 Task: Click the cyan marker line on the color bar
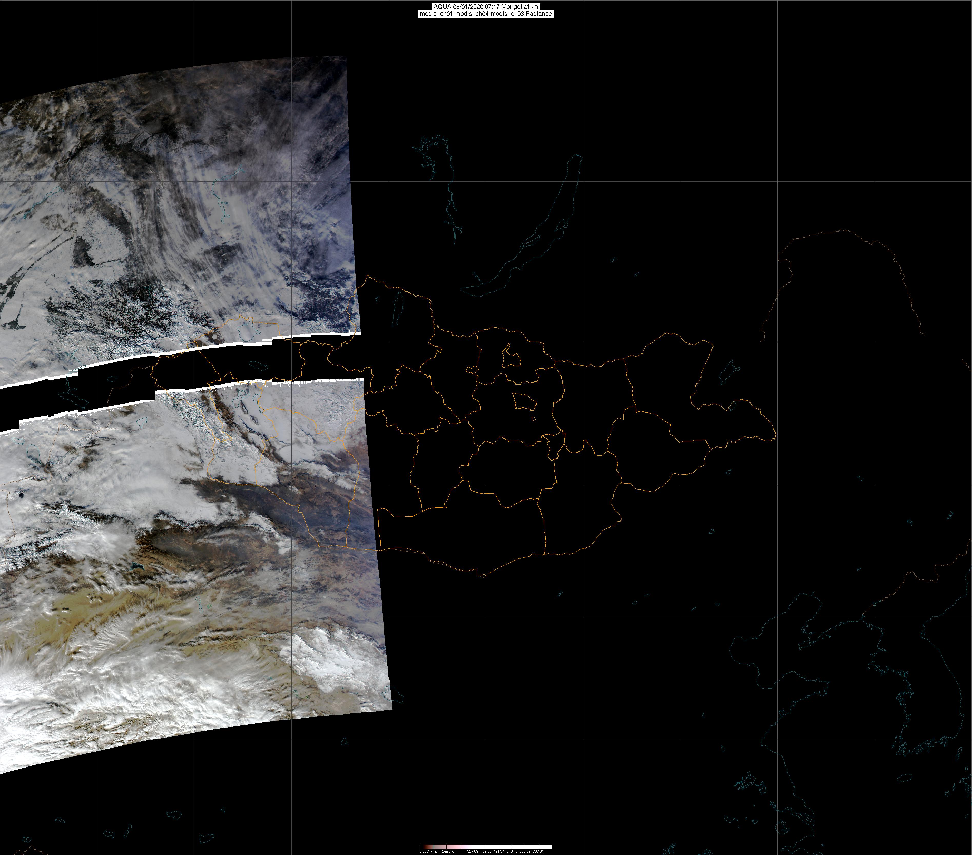tap(434, 847)
